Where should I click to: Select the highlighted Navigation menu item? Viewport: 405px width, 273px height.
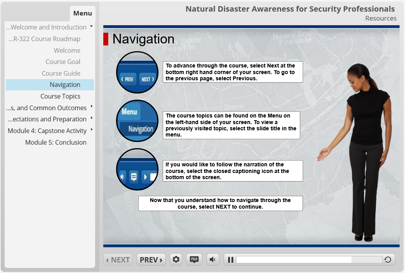(x=50, y=85)
